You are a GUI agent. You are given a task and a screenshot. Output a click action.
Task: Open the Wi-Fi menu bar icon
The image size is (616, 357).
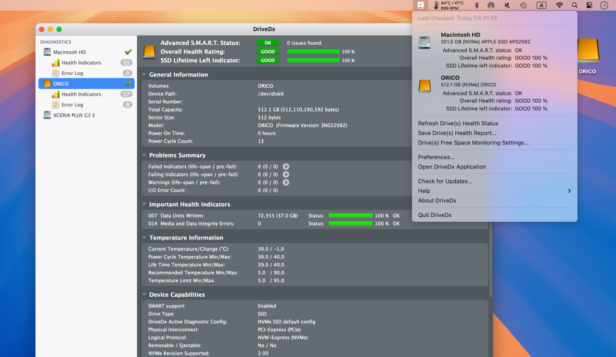pyautogui.click(x=559, y=5)
